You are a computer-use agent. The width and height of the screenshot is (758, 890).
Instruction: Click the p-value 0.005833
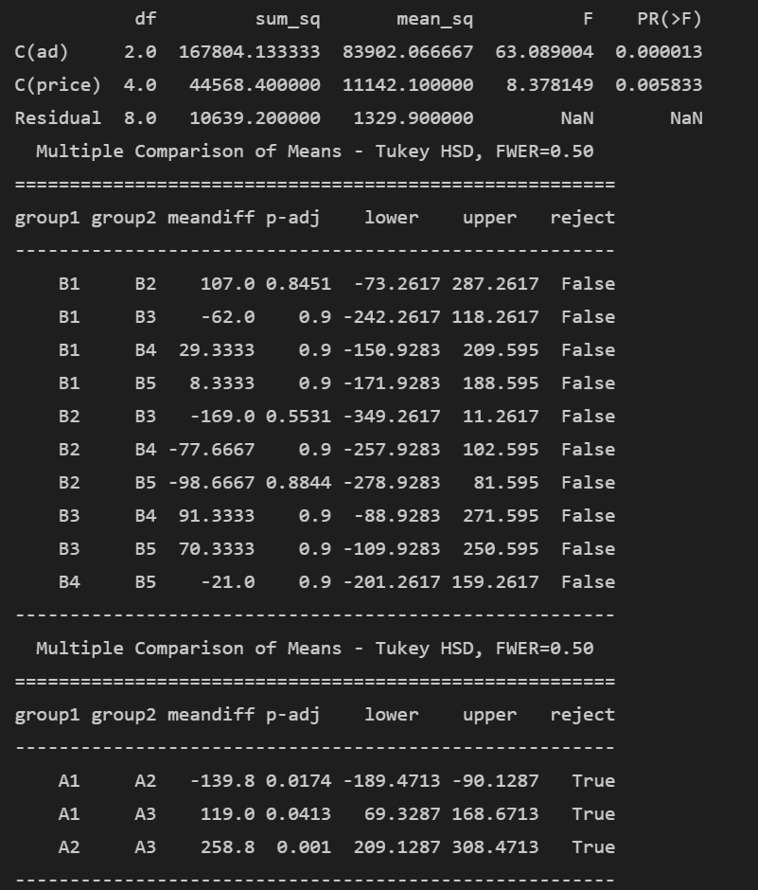(x=658, y=85)
